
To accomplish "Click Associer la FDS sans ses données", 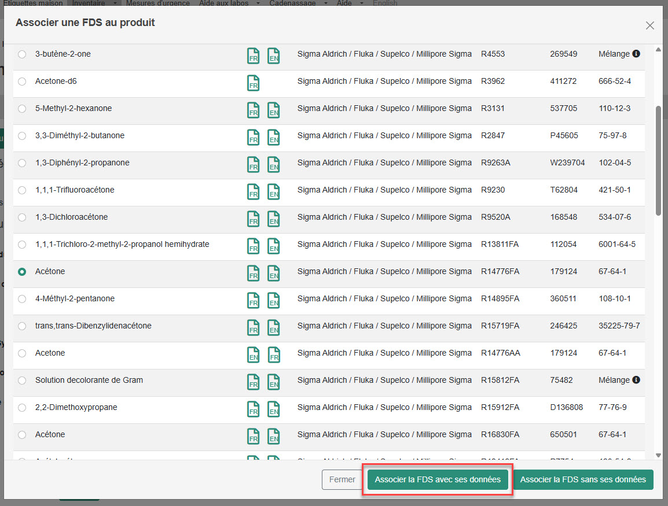I will tap(583, 479).
